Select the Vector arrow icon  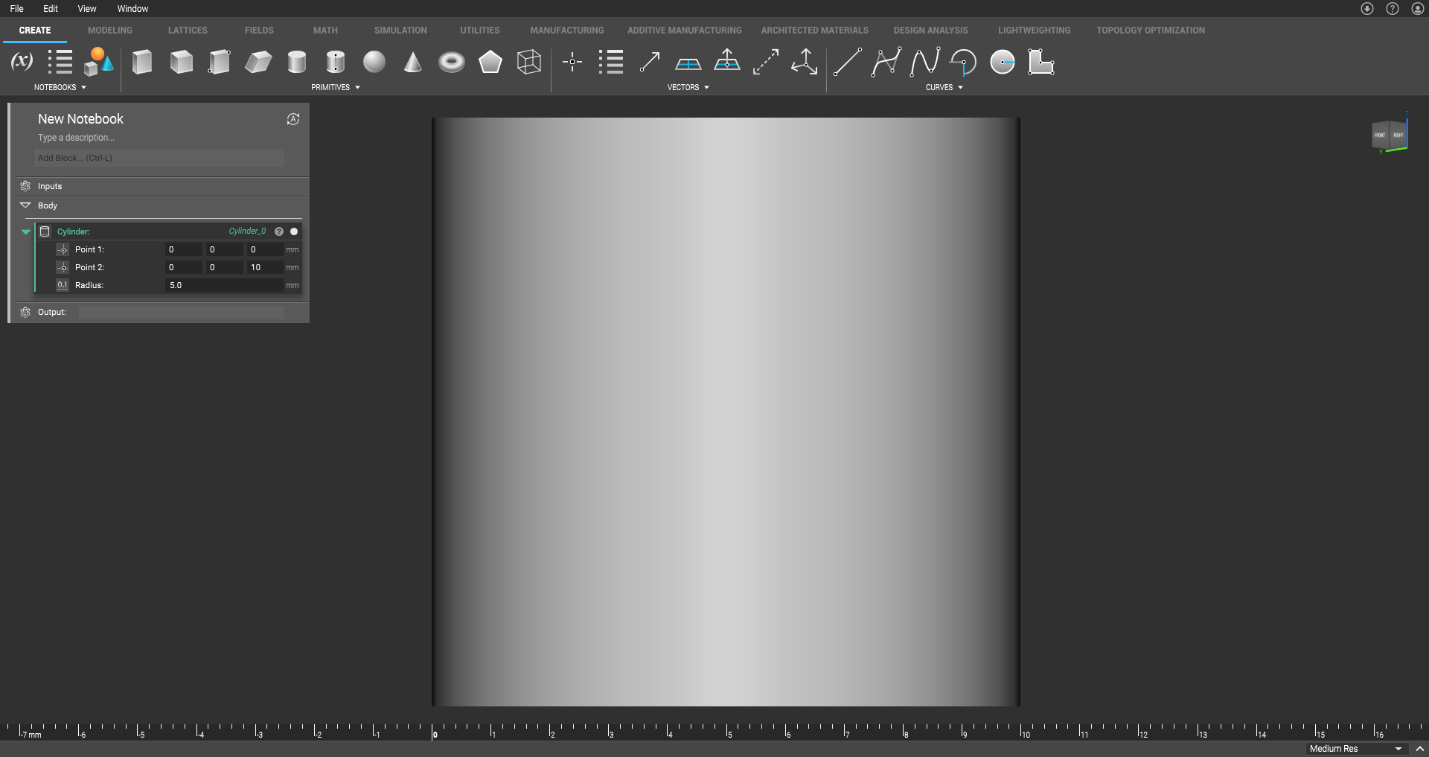(x=650, y=62)
